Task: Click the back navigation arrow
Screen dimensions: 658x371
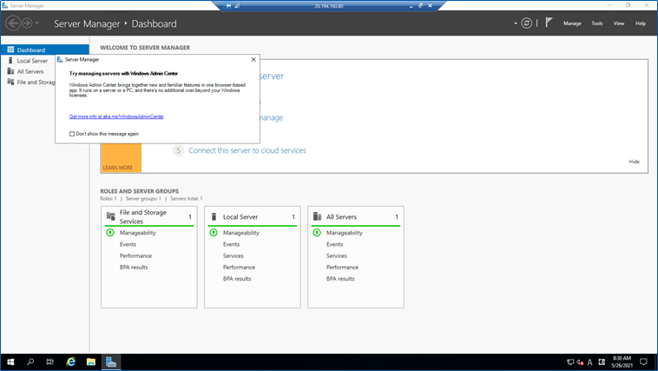Action: pos(13,23)
